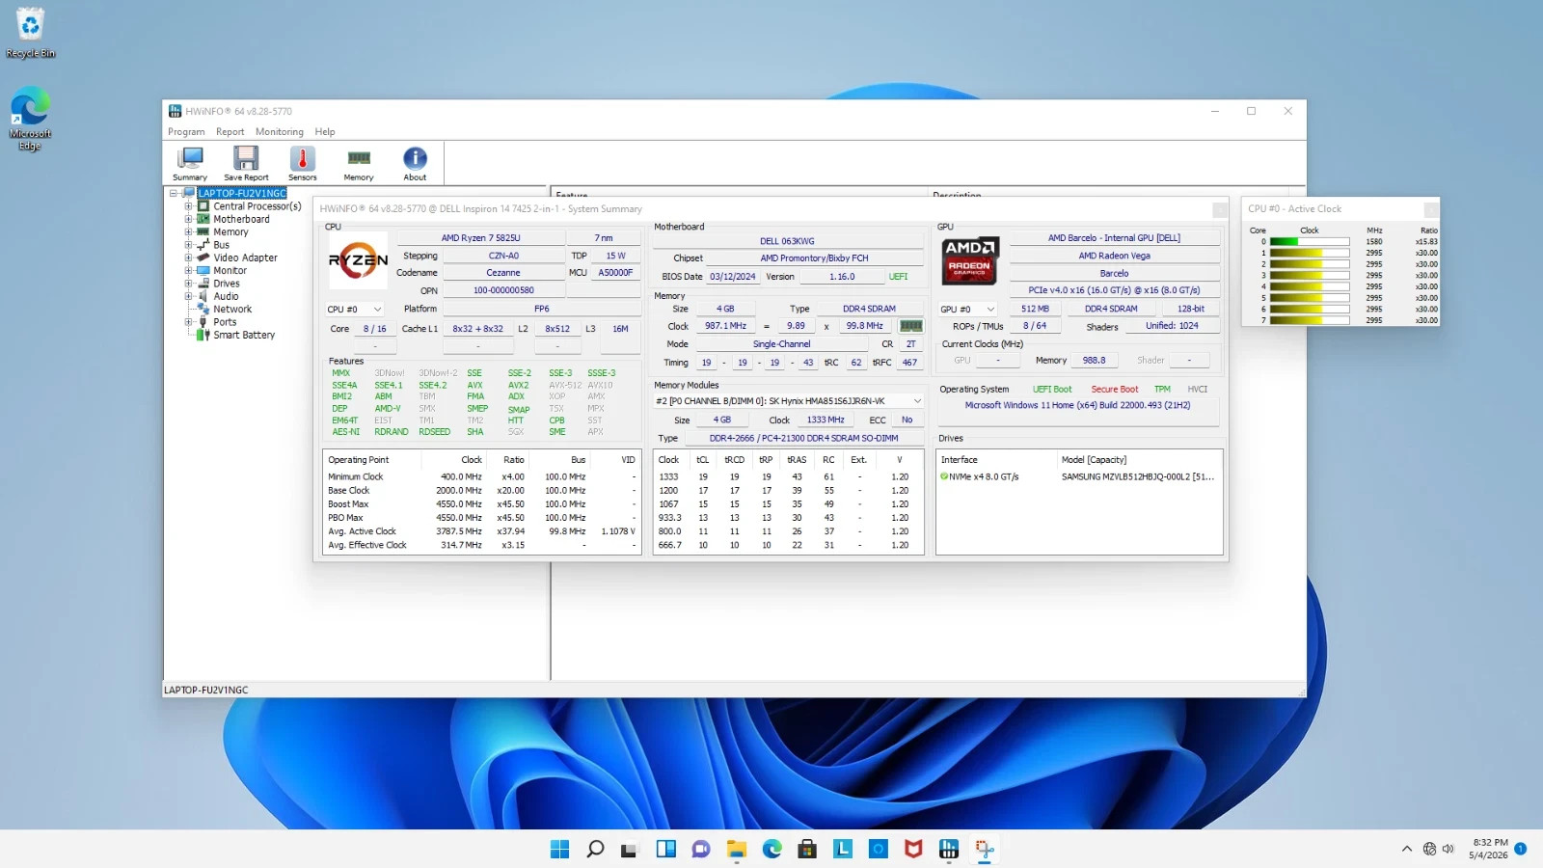
Task: Open the CPU #0 selector dropdown
Action: (355, 310)
